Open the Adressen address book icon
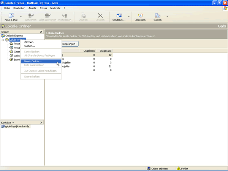Viewport: 228px width, 171px height. click(x=140, y=15)
